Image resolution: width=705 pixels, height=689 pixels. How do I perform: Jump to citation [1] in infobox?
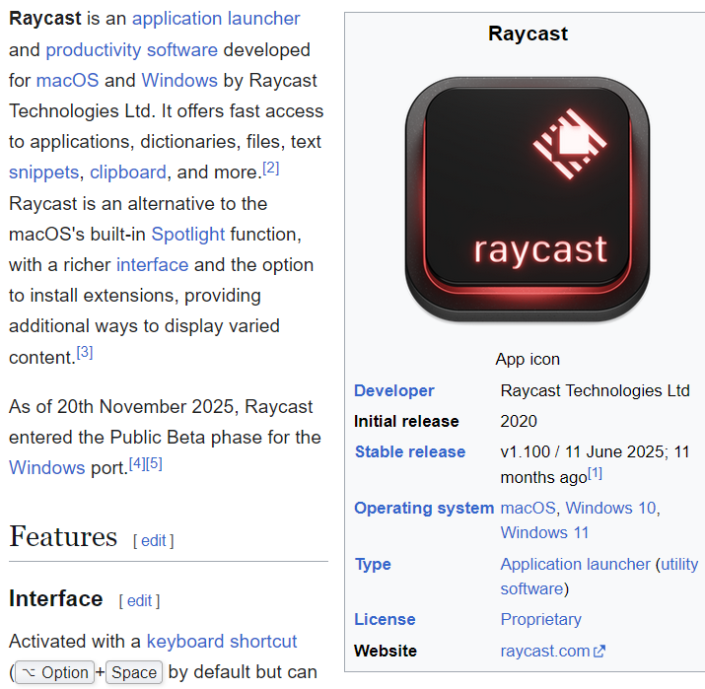point(595,473)
